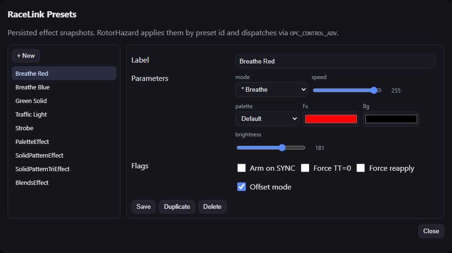Delete the selected preset
452x253 pixels.
pyautogui.click(x=212, y=206)
